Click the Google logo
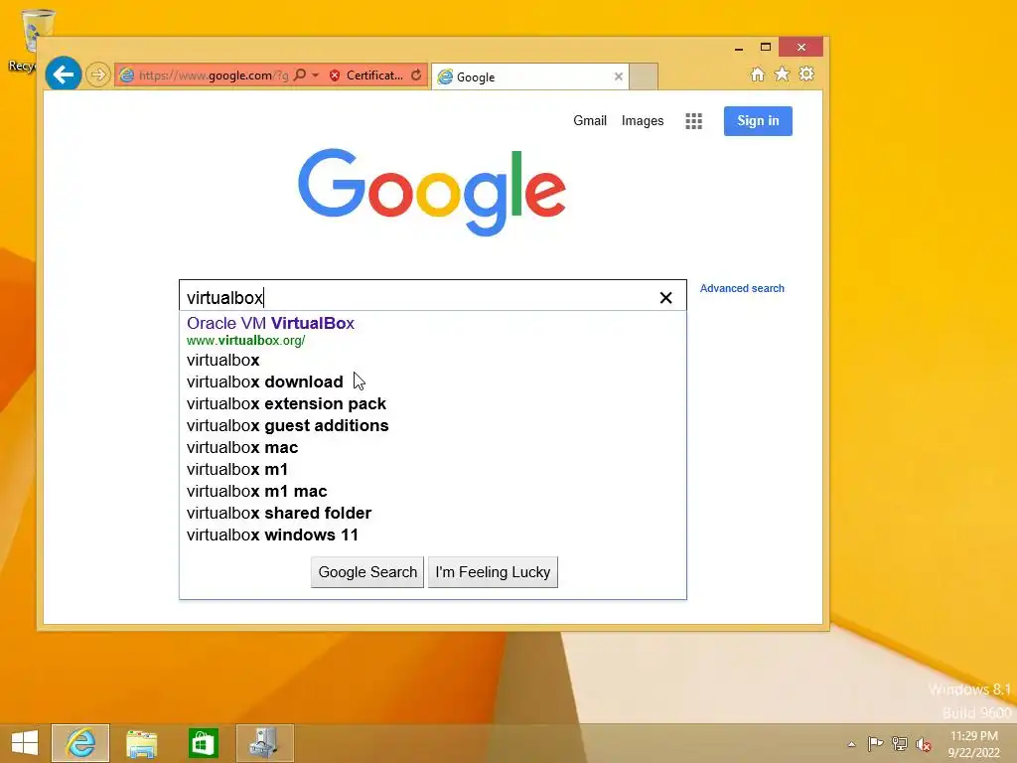The image size is (1017, 763). 432,192
